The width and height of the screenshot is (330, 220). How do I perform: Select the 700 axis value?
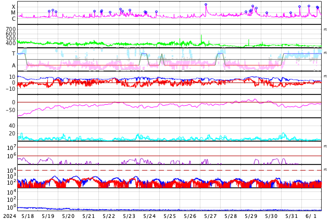[x=11, y=29]
